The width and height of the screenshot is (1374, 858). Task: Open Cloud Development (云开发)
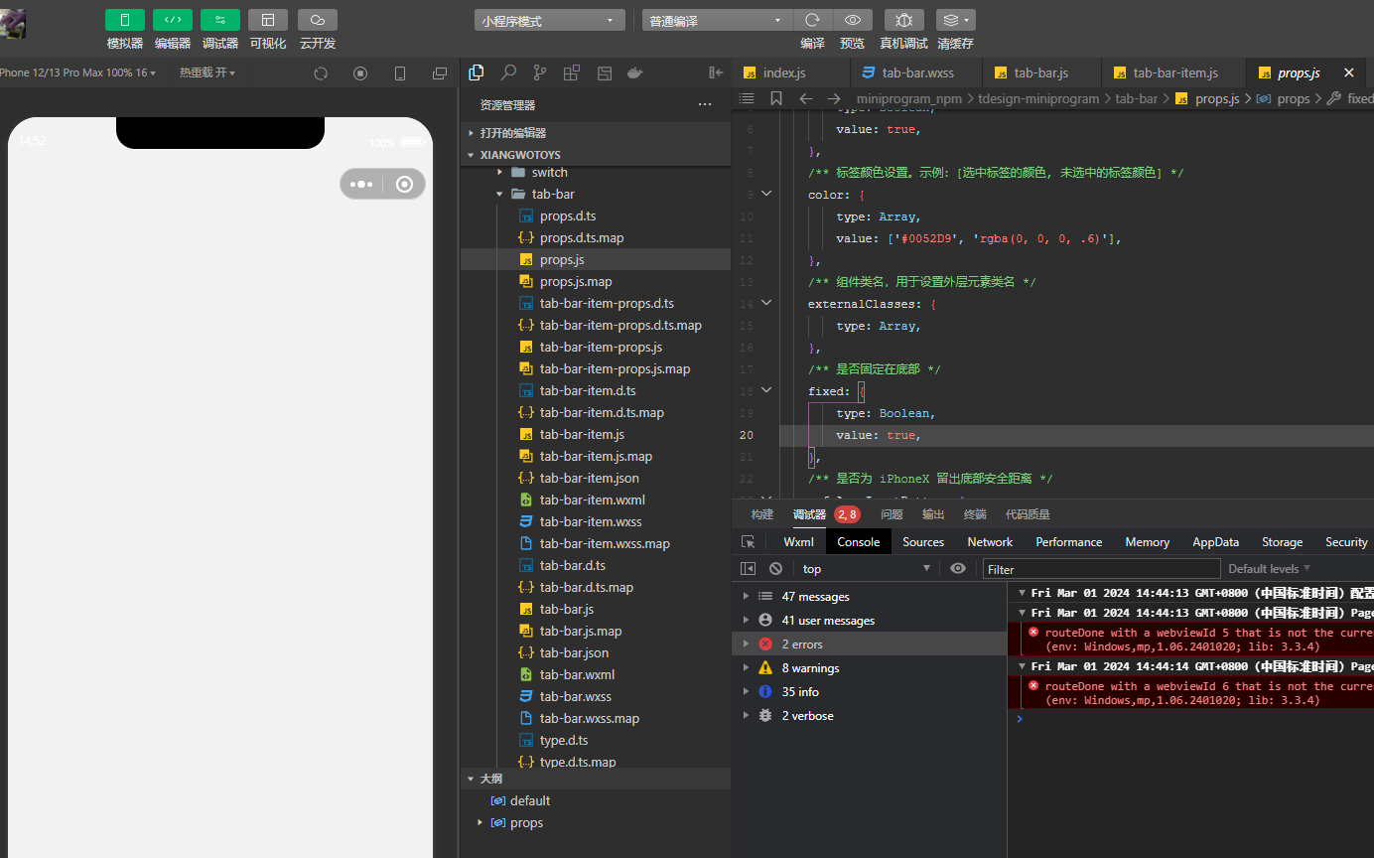point(318,20)
